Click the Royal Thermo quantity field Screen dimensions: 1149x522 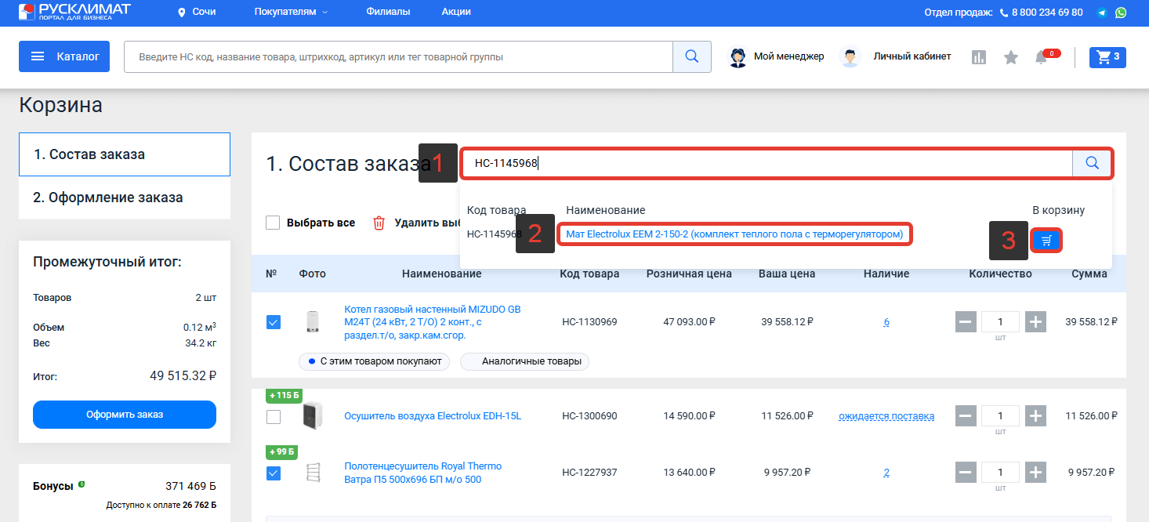(1001, 472)
